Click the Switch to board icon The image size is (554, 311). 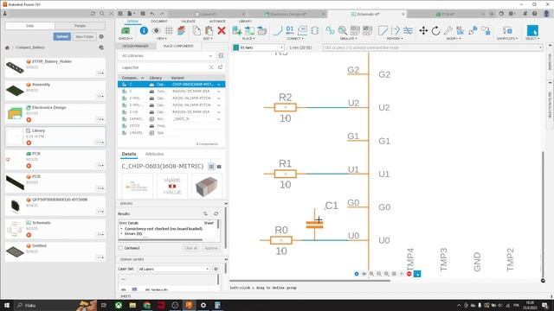point(126,31)
